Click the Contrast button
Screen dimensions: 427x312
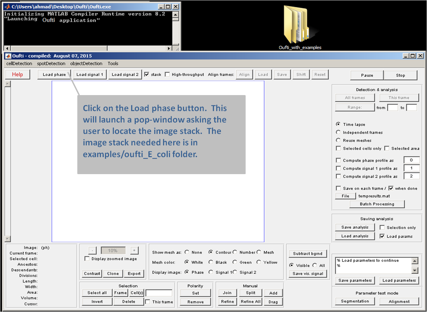coord(92,273)
